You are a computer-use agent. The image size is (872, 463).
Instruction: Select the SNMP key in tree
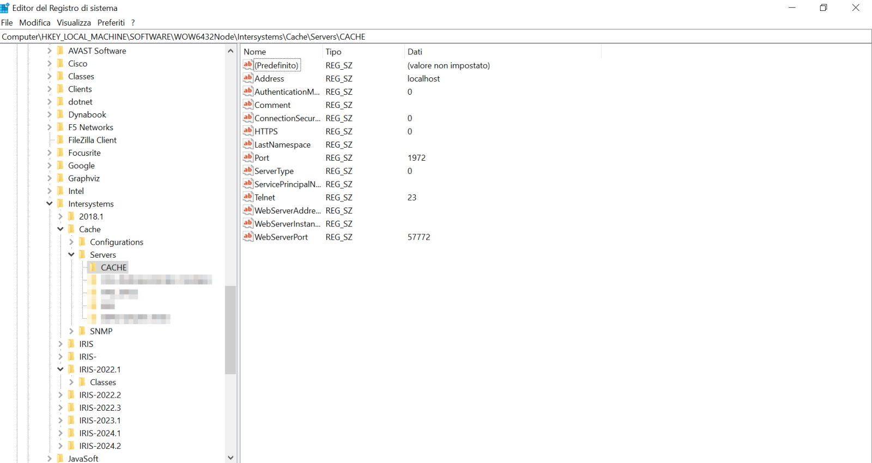click(101, 331)
